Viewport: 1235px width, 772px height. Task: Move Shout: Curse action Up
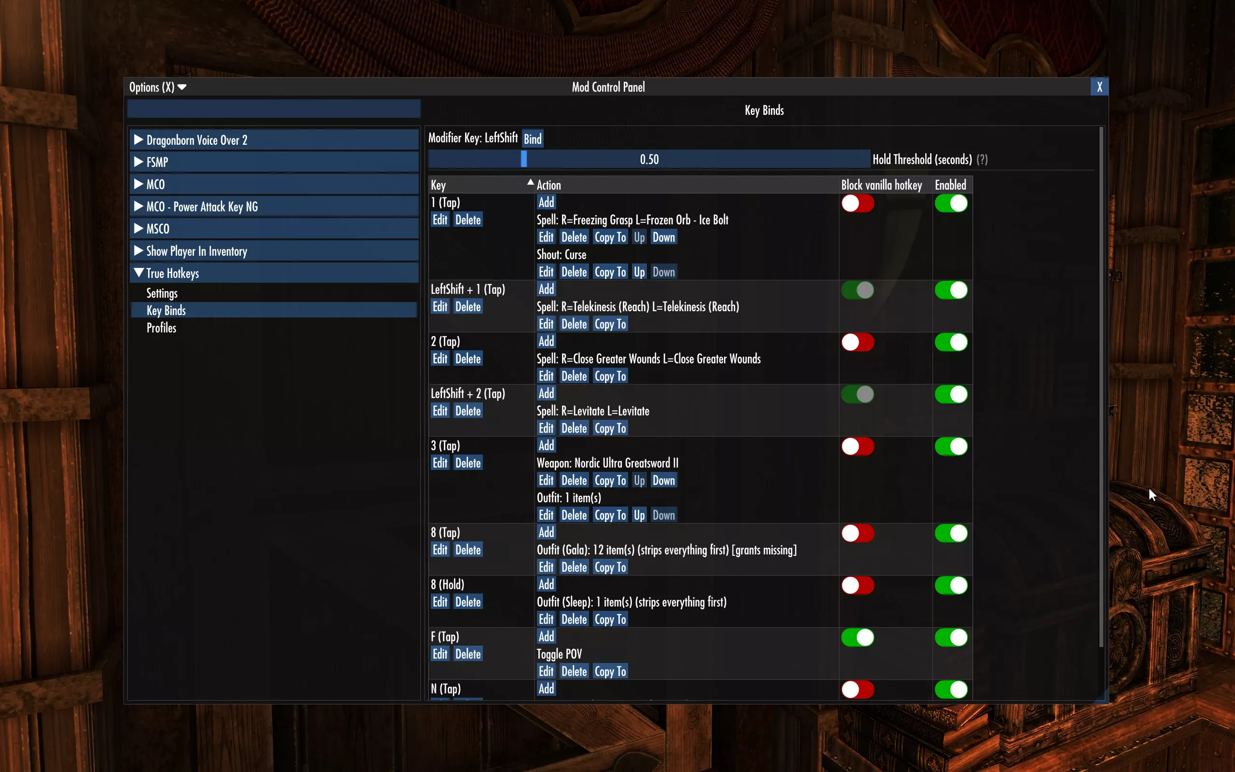tap(639, 272)
